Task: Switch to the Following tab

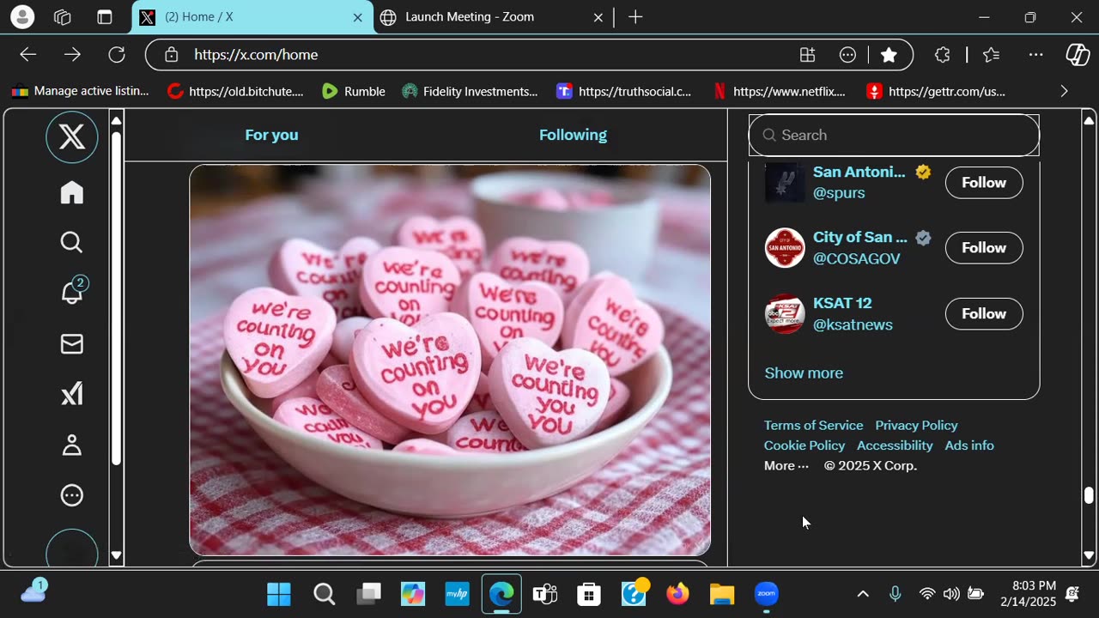Action: pyautogui.click(x=573, y=135)
